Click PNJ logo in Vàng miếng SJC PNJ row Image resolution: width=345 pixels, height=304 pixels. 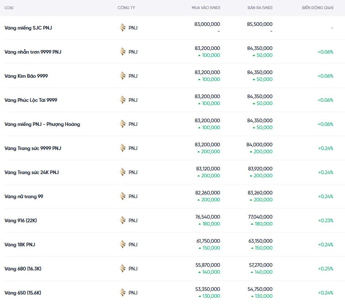[x=123, y=28]
